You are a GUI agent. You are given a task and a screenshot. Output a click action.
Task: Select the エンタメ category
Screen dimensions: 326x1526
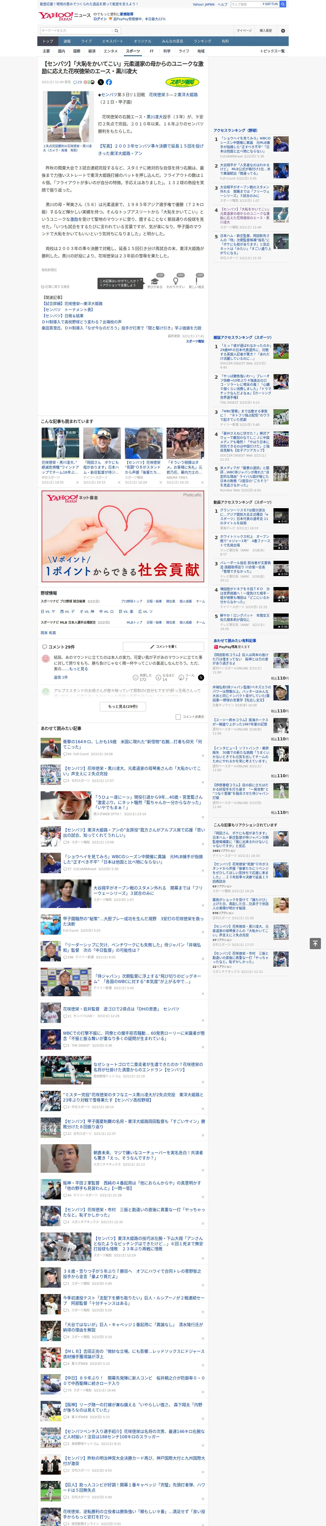coord(111,51)
